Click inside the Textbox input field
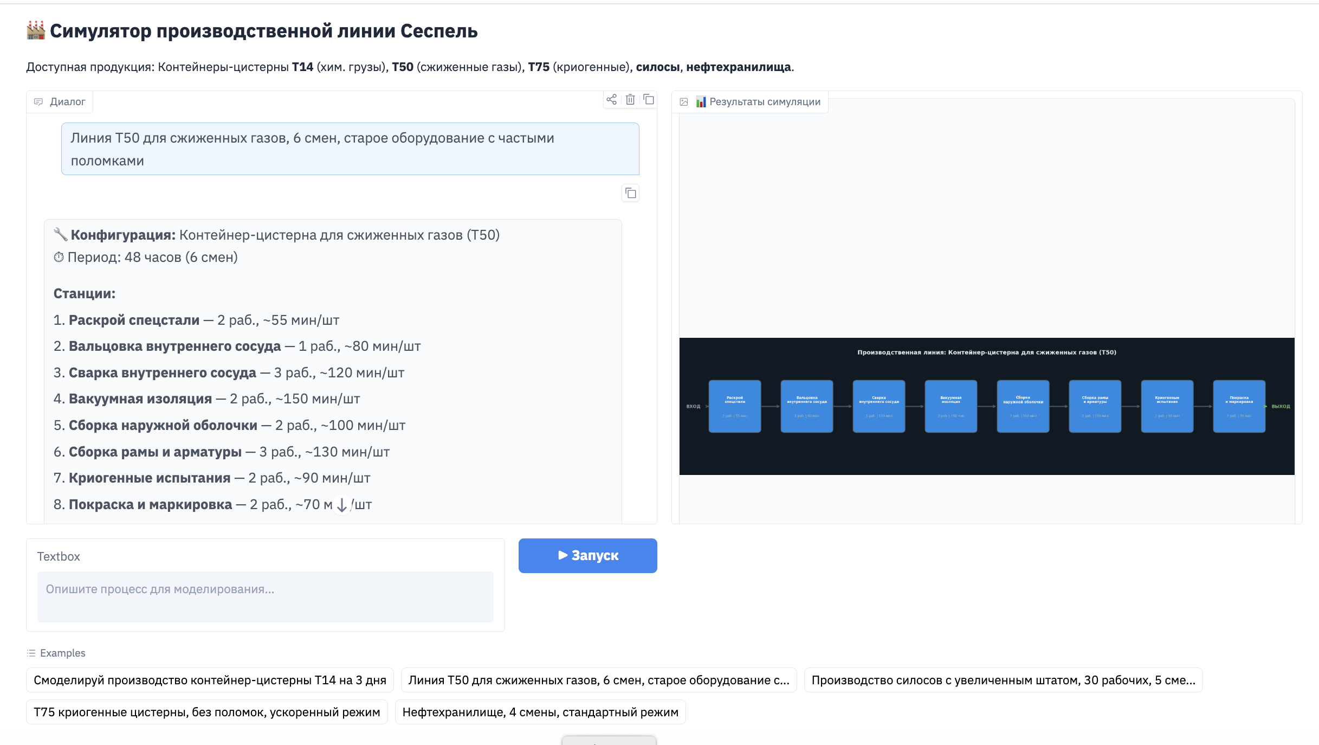 pyautogui.click(x=265, y=596)
